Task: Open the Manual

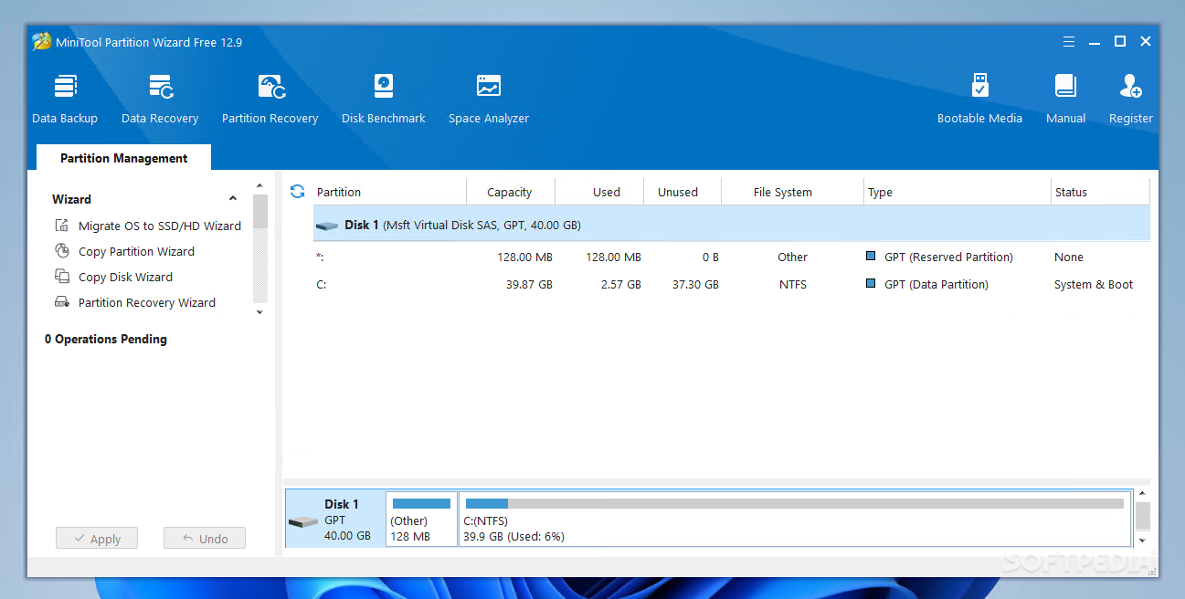Action: 1065,99
